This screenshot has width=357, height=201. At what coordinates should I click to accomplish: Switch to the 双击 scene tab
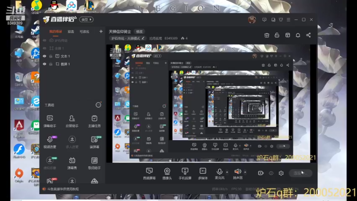pyautogui.click(x=71, y=32)
